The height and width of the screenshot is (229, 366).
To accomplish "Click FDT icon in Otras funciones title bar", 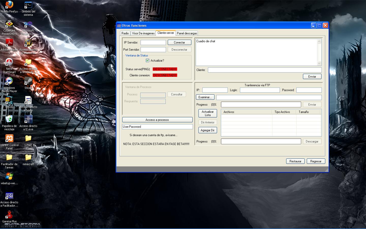I will [x=119, y=25].
